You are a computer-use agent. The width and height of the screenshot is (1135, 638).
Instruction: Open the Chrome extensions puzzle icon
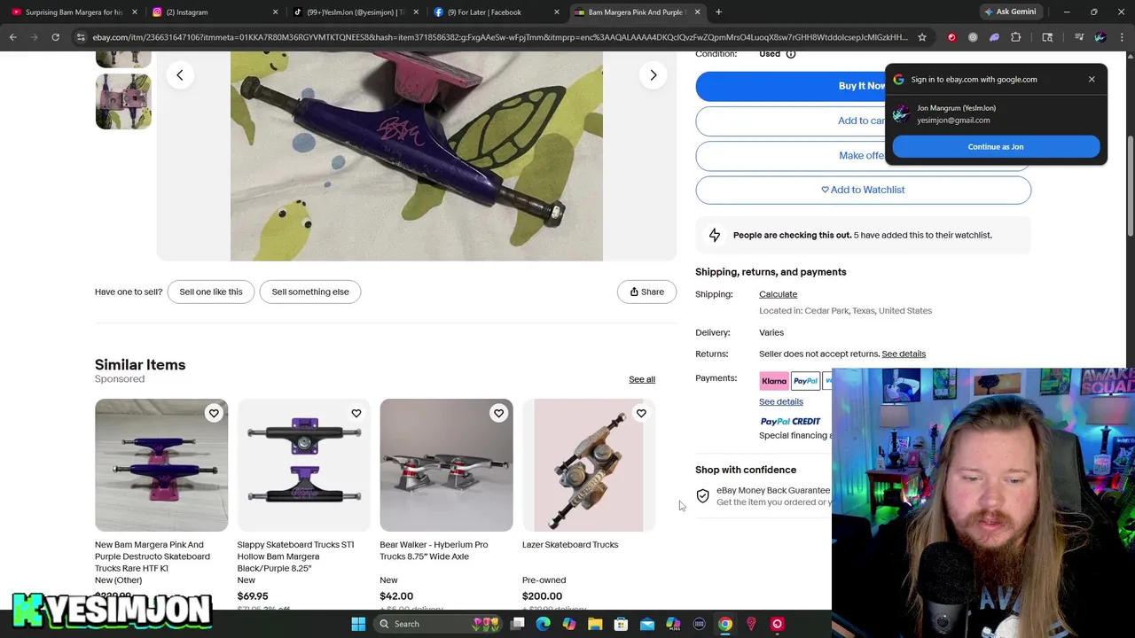(x=1016, y=37)
